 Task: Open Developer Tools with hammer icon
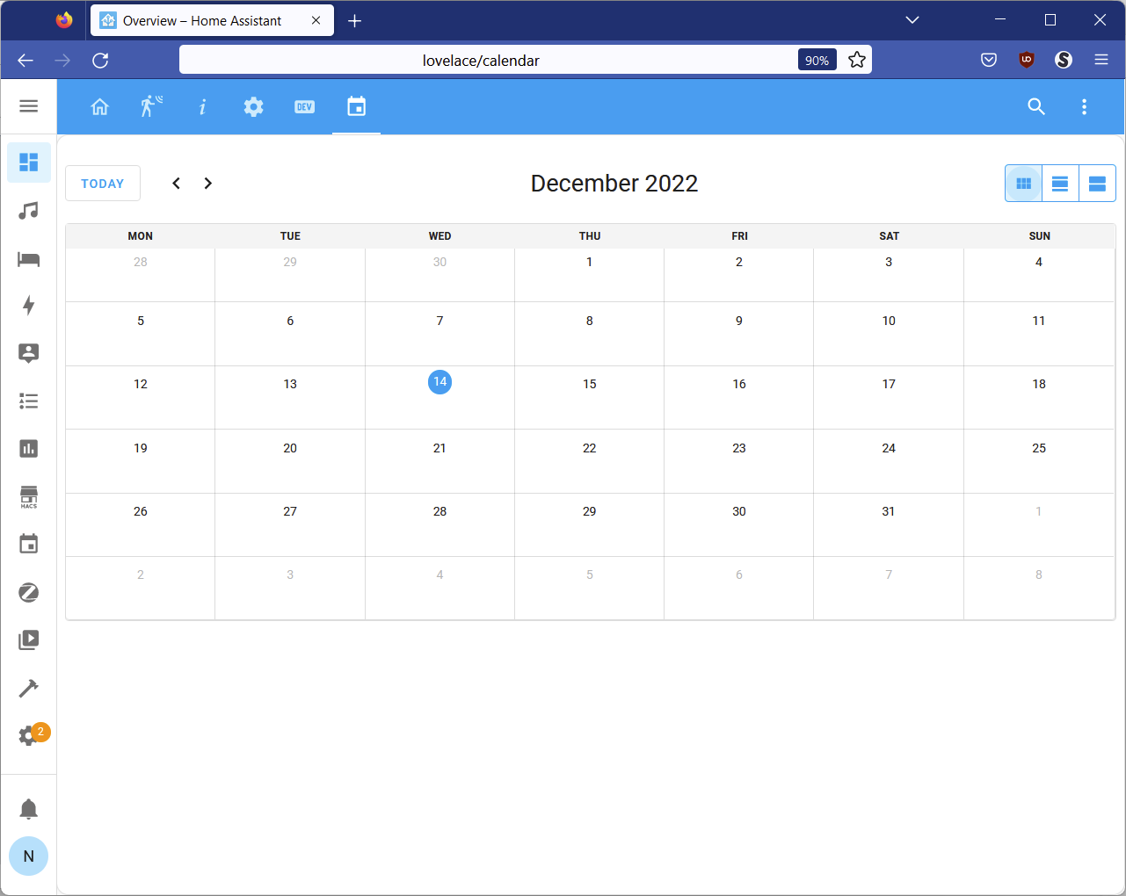(x=28, y=688)
